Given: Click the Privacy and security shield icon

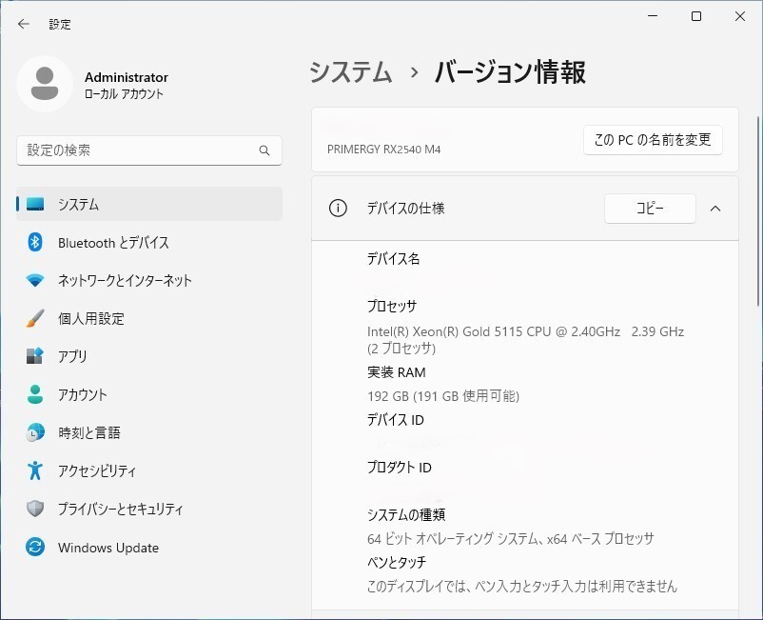Looking at the screenshot, I should (35, 509).
